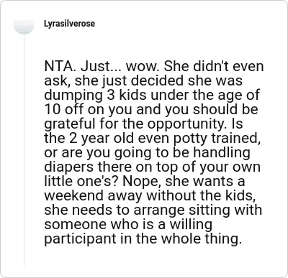Click the phrase 'someone who is a willing'
The image size is (288, 278).
point(128,224)
